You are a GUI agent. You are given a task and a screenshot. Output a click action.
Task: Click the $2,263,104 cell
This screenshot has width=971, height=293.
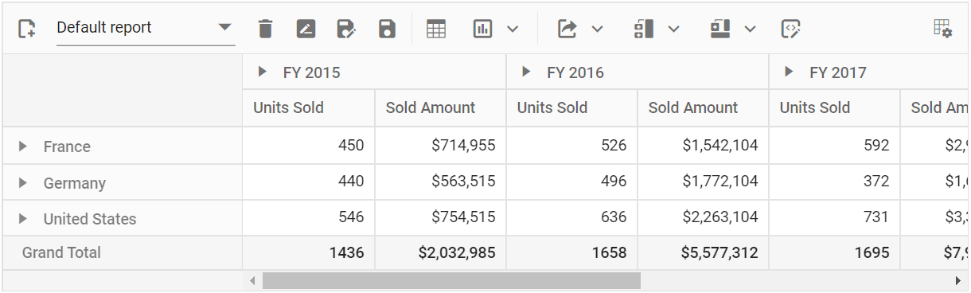coord(703,217)
